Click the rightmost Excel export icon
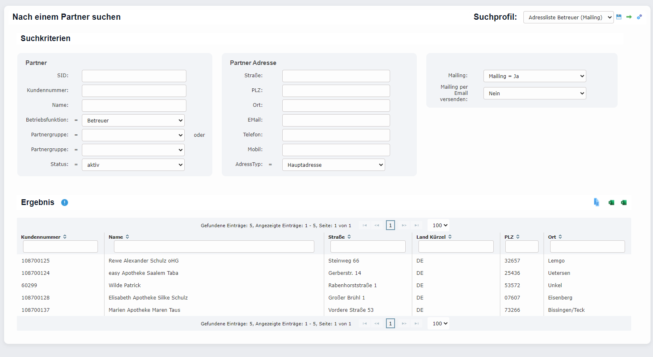Image resolution: width=653 pixels, height=357 pixels. point(624,203)
